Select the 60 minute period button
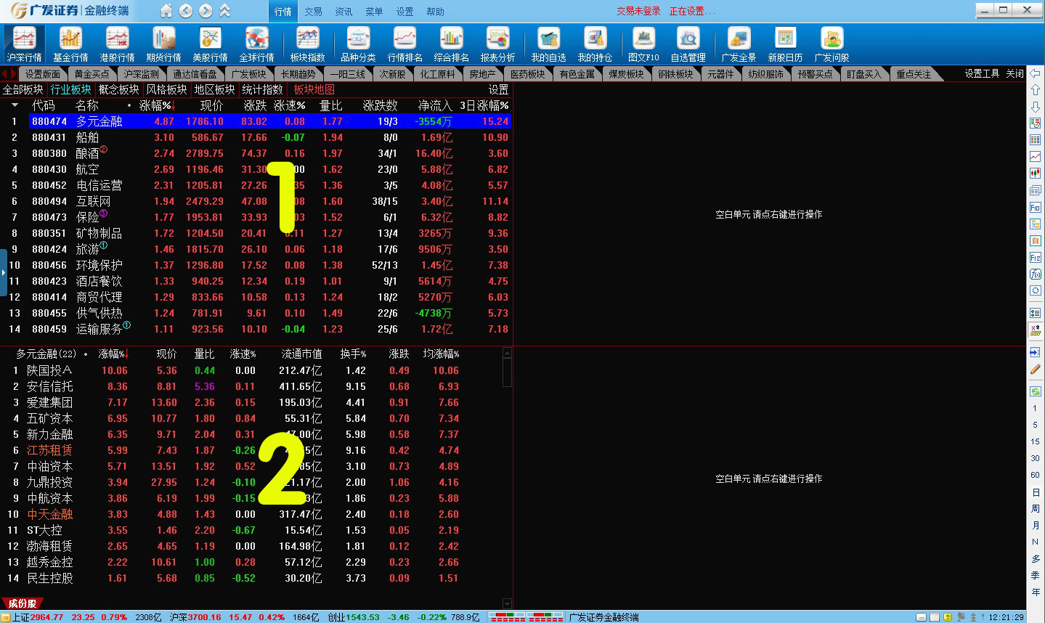Viewport: 1045px width, 623px height. click(1035, 475)
